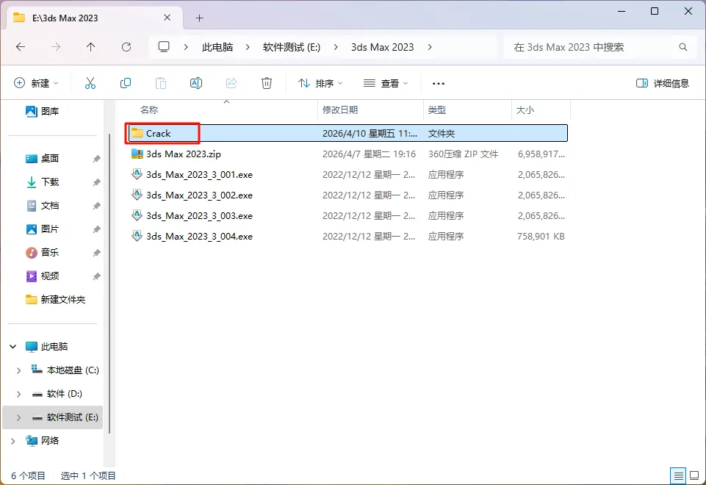This screenshot has width=706, height=485.
Task: Open the 新建 dropdown
Action: click(x=36, y=83)
